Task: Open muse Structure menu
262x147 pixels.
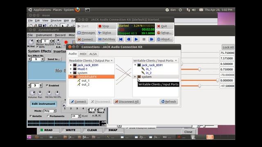Action: pyautogui.click(x=56, y=21)
